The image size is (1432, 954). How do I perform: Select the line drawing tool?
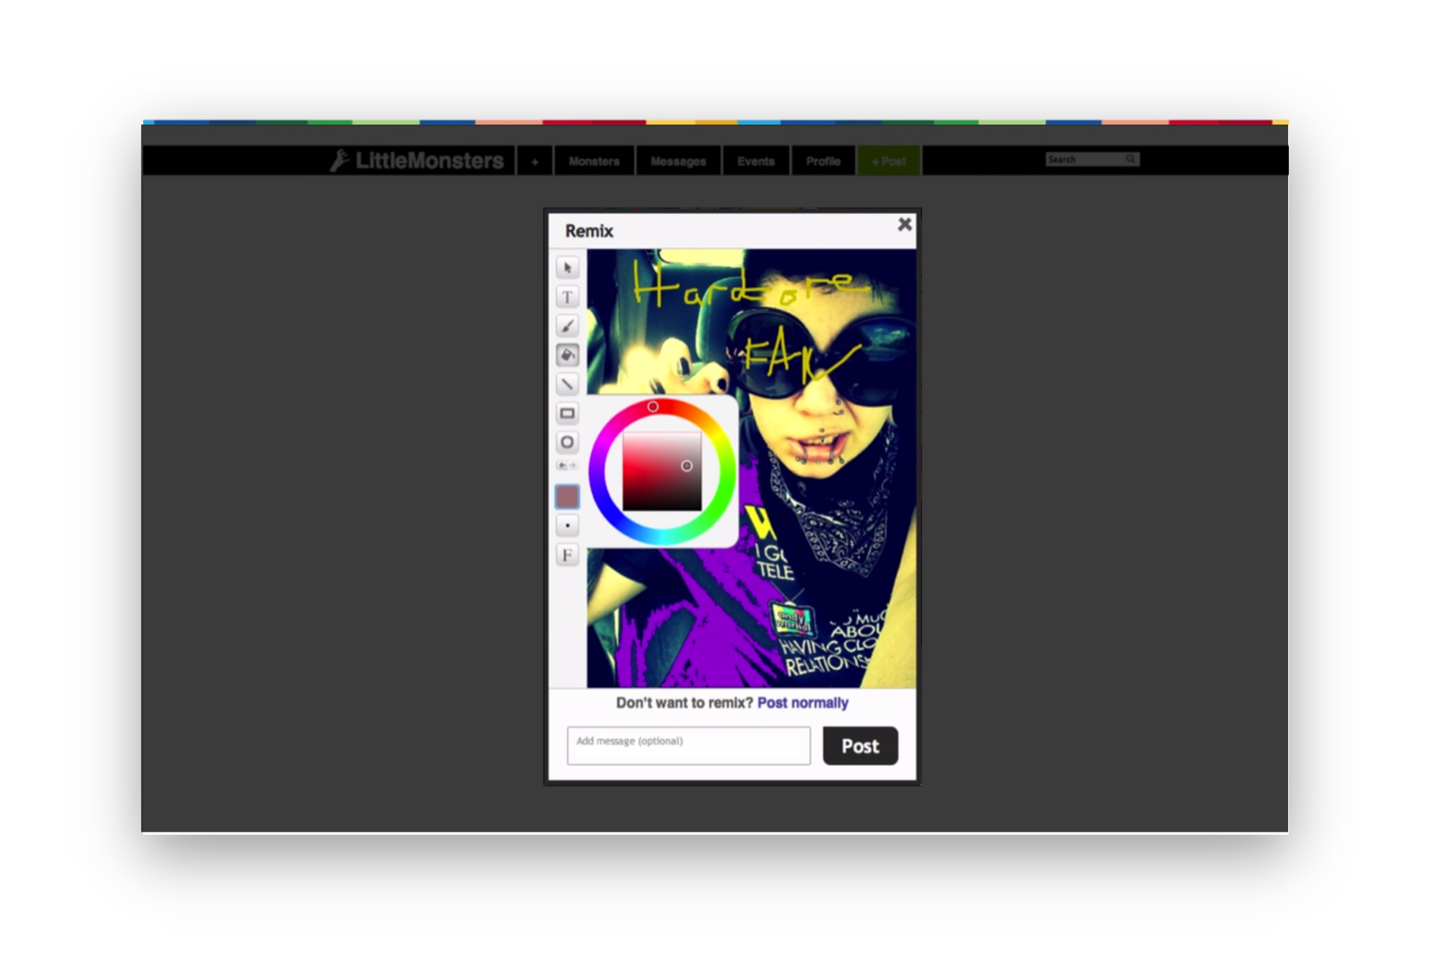point(567,384)
